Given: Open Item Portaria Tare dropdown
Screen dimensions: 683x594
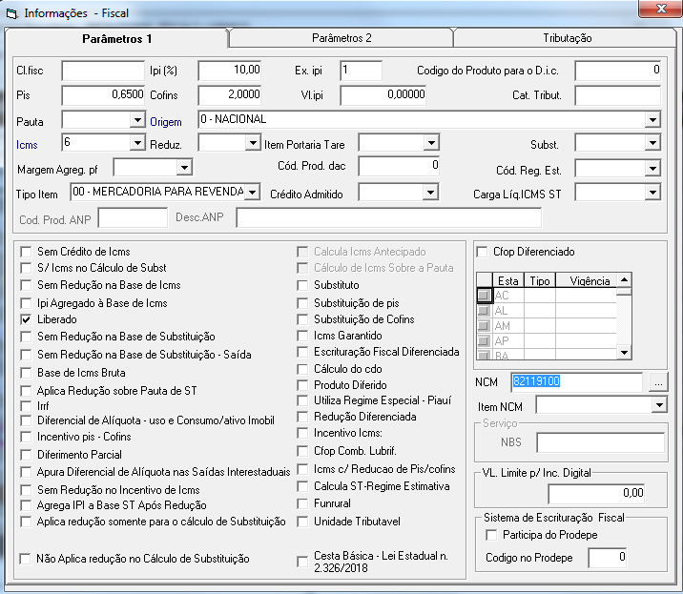Looking at the screenshot, I should [x=431, y=142].
